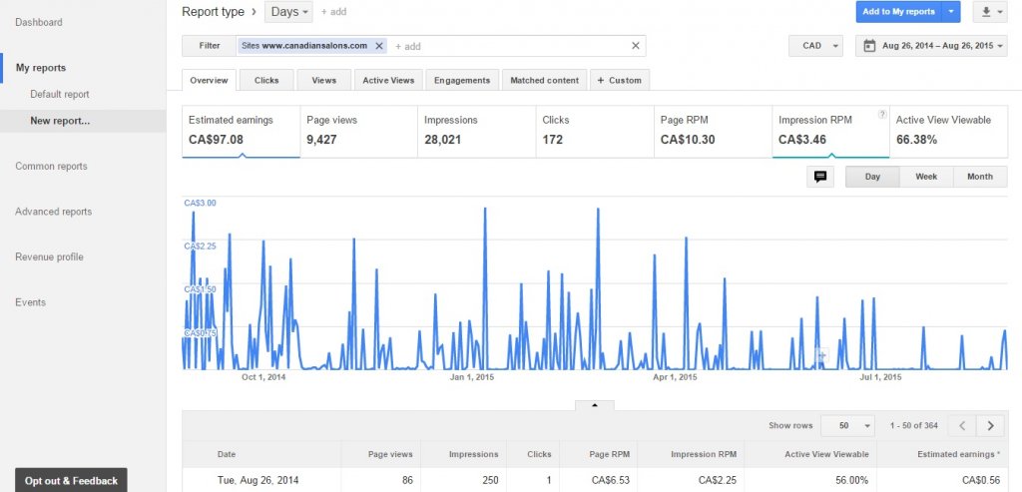This screenshot has height=492, width=1022.
Task: Open Revenue profile in the sidebar
Action: pos(49,257)
